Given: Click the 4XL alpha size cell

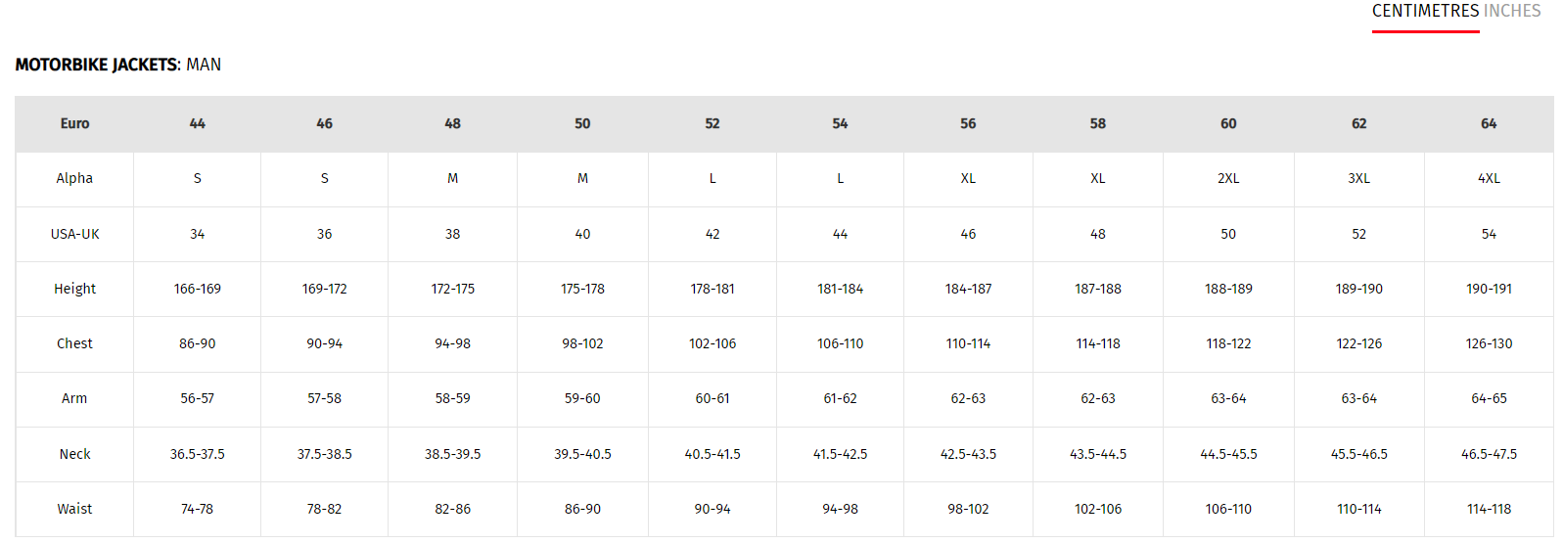Looking at the screenshot, I should coord(1489,178).
